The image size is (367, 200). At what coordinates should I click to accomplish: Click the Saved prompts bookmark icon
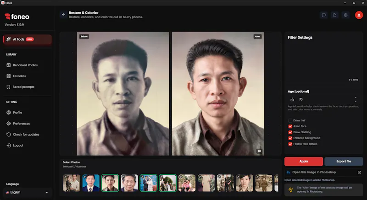pyautogui.click(x=8, y=87)
